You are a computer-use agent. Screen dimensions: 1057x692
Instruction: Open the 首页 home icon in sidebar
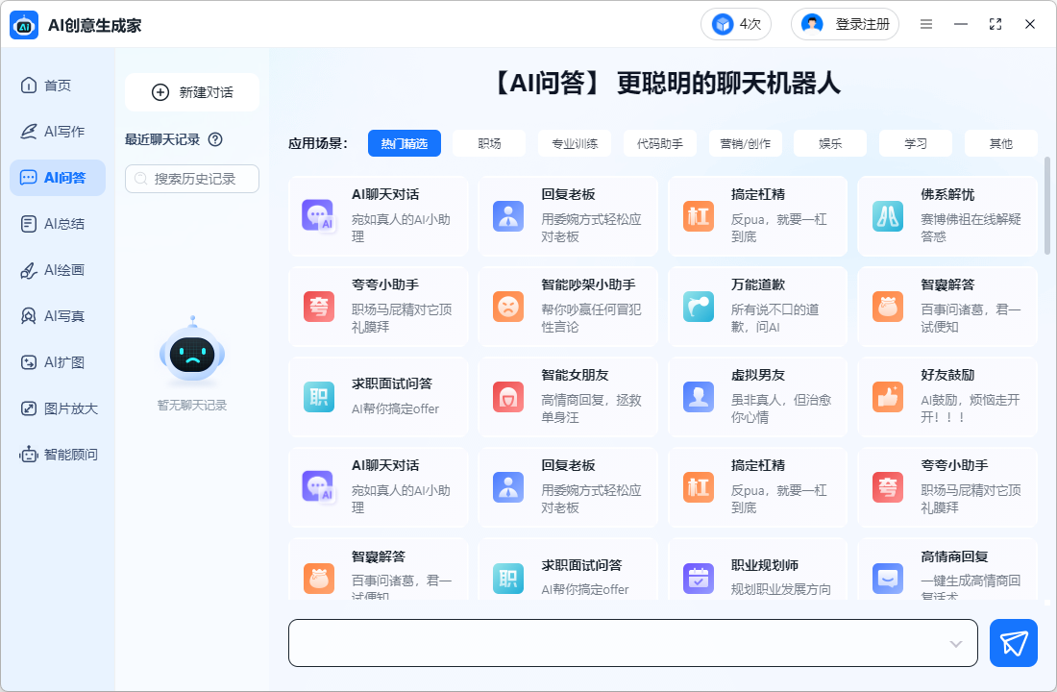click(x=28, y=85)
